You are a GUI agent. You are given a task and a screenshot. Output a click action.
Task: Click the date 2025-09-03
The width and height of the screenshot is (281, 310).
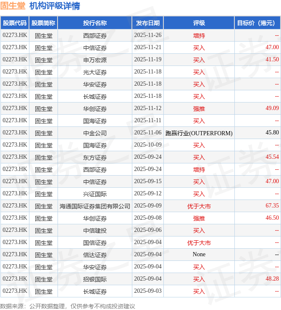tap(148, 291)
